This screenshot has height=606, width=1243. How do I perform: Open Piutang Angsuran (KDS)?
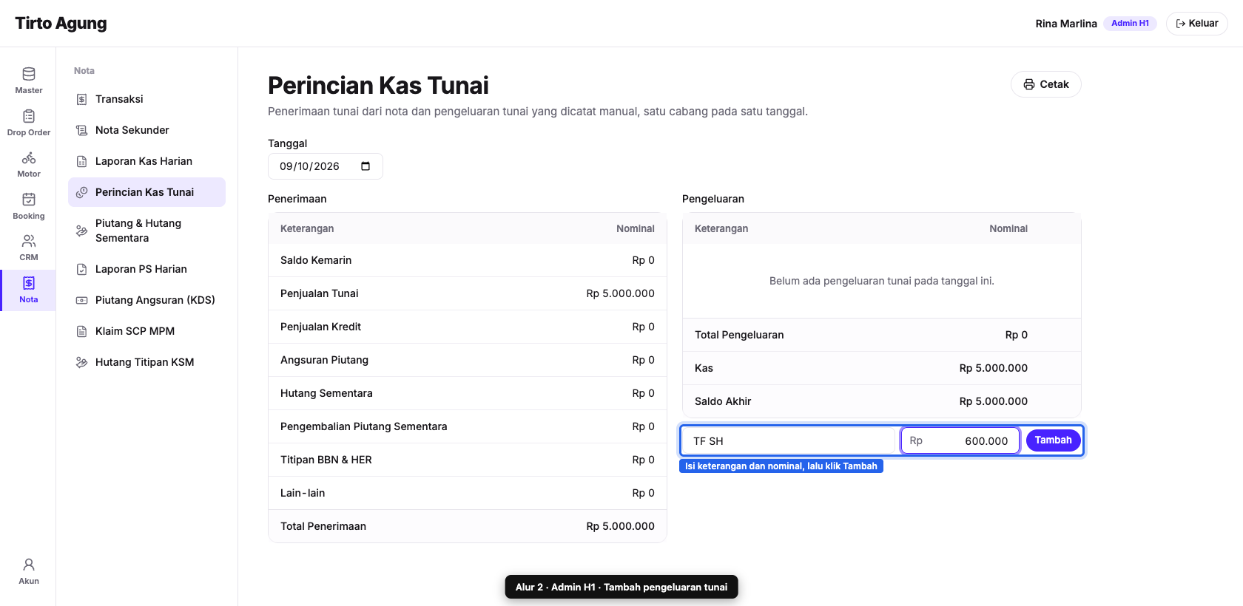pos(146,300)
